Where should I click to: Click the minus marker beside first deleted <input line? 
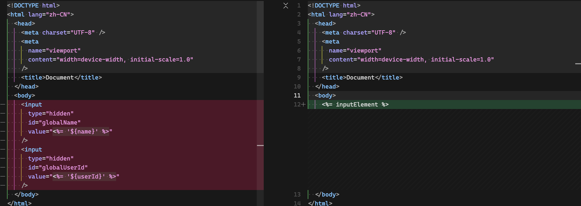[x=3, y=104]
